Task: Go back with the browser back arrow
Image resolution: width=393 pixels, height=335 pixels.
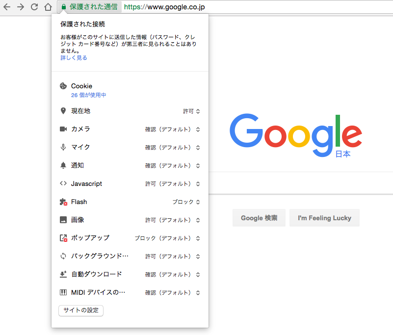Action: (x=7, y=7)
